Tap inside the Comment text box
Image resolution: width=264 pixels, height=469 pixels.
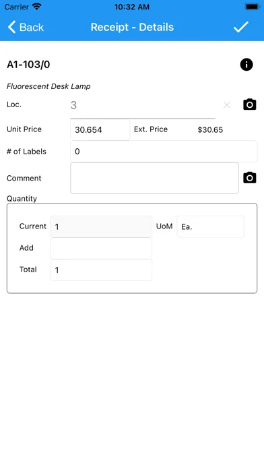(x=154, y=178)
